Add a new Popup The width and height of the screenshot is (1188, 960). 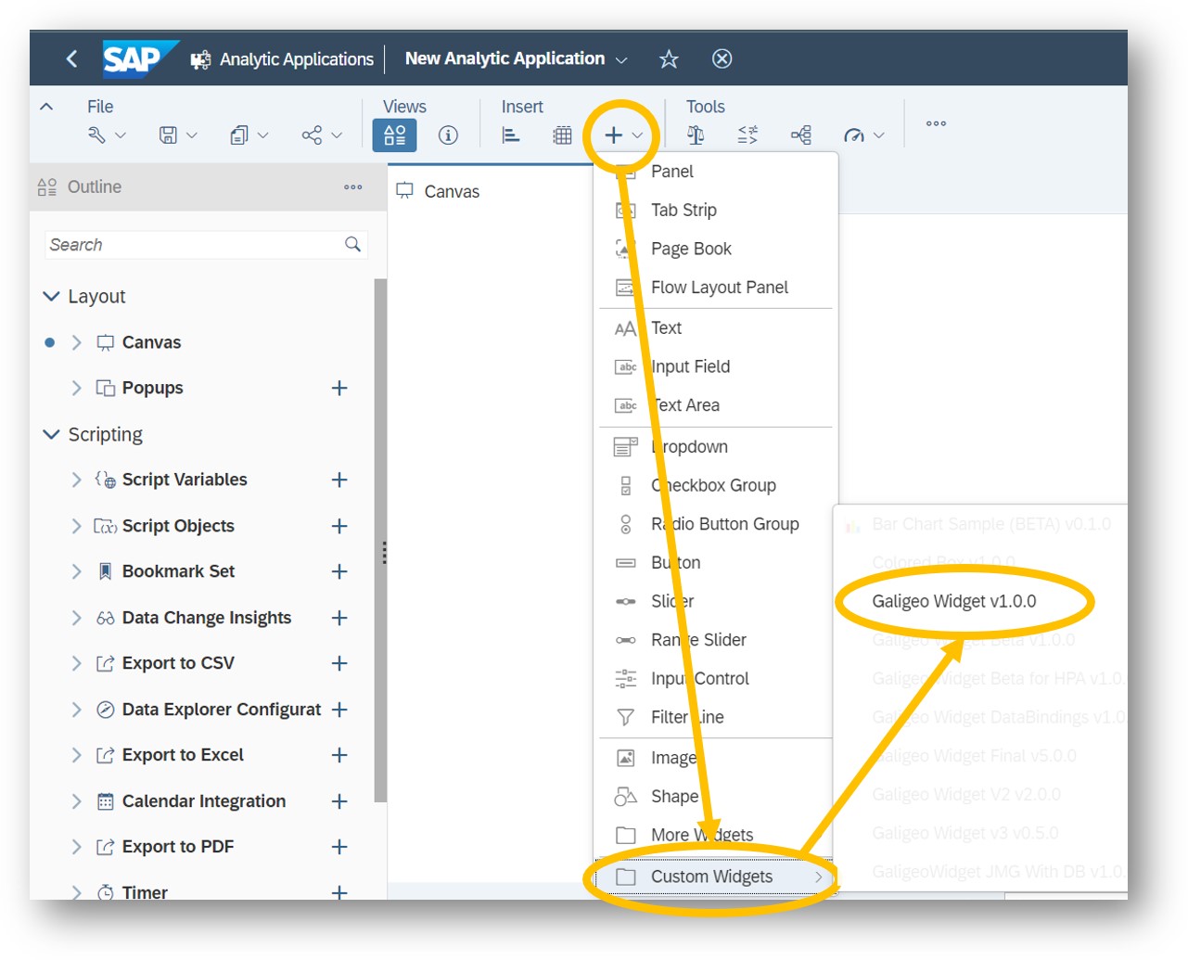[339, 388]
